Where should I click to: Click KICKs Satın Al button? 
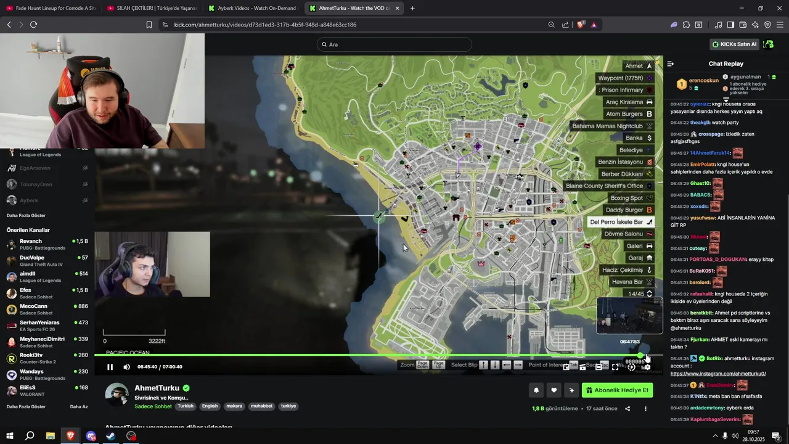coord(735,44)
